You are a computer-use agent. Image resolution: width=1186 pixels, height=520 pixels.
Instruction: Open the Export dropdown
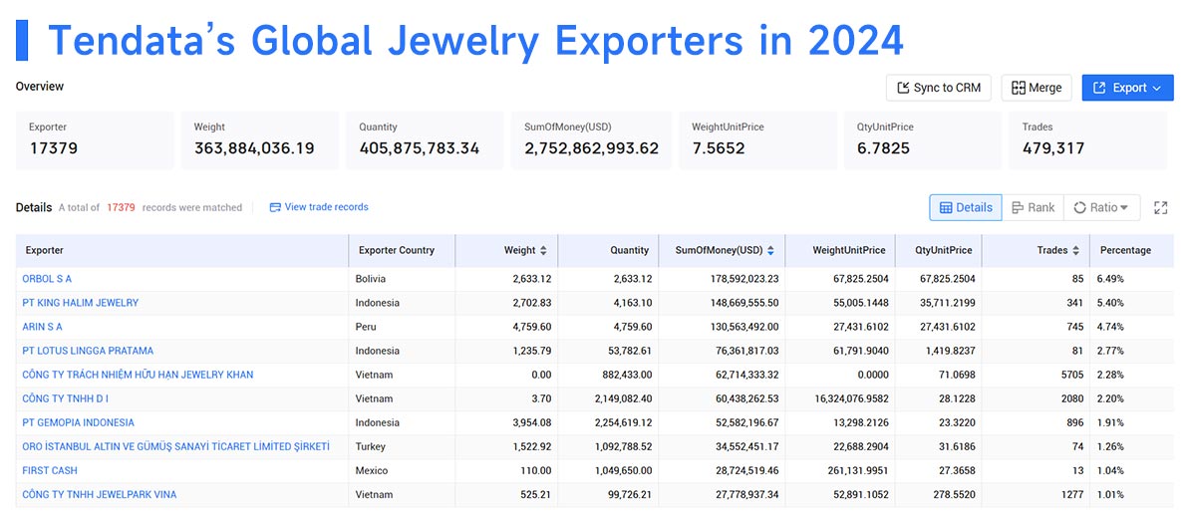[x=1128, y=88]
